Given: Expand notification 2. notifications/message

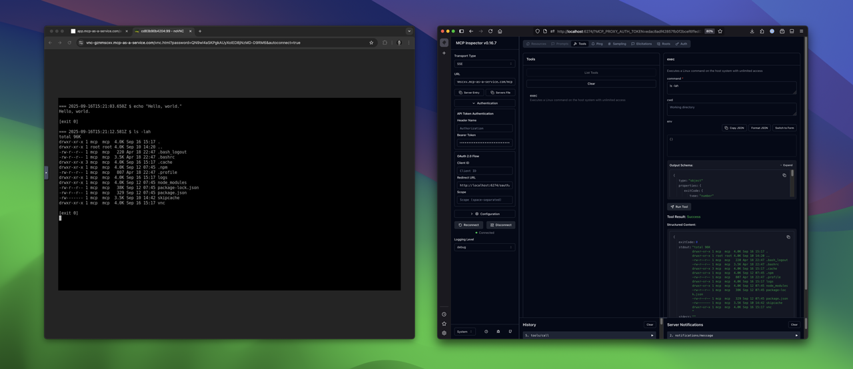Looking at the screenshot, I should coord(734,335).
